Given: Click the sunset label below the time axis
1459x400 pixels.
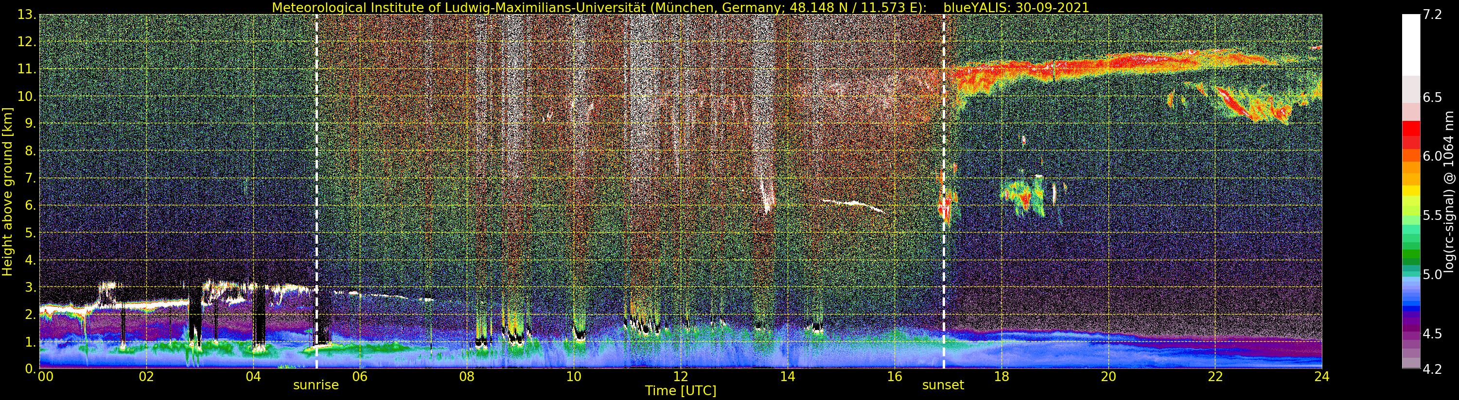Looking at the screenshot, I should pos(943,385).
